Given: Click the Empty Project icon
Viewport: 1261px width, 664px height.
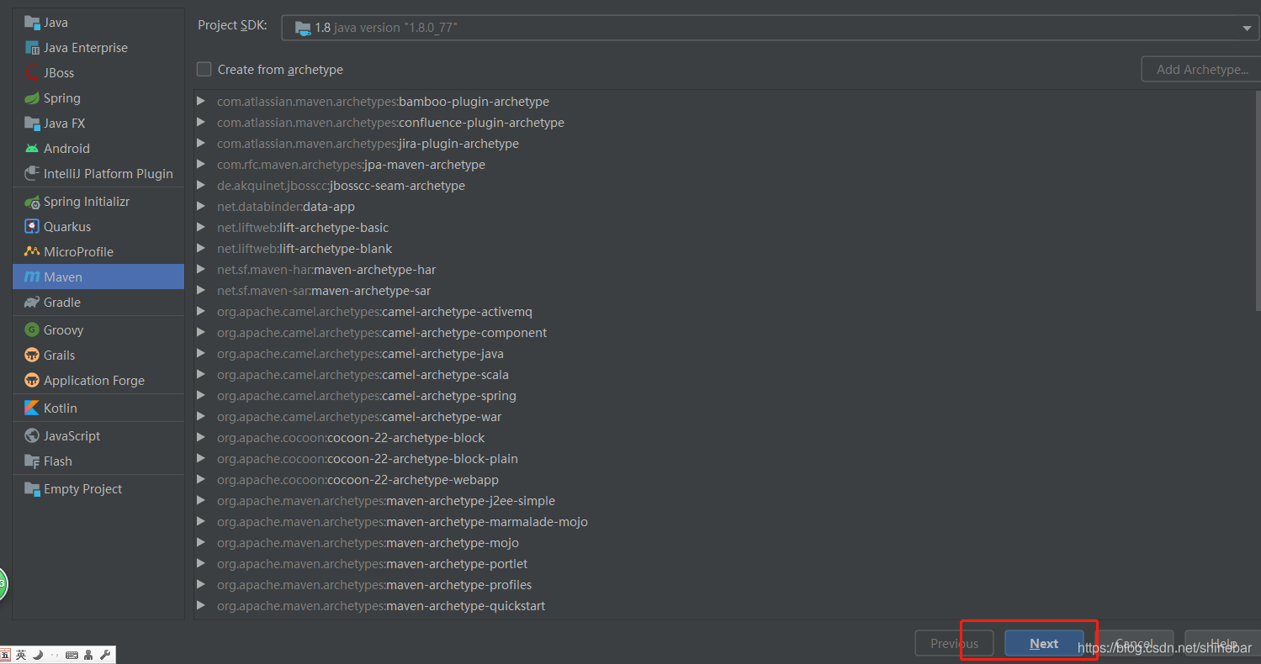Looking at the screenshot, I should click(32, 489).
